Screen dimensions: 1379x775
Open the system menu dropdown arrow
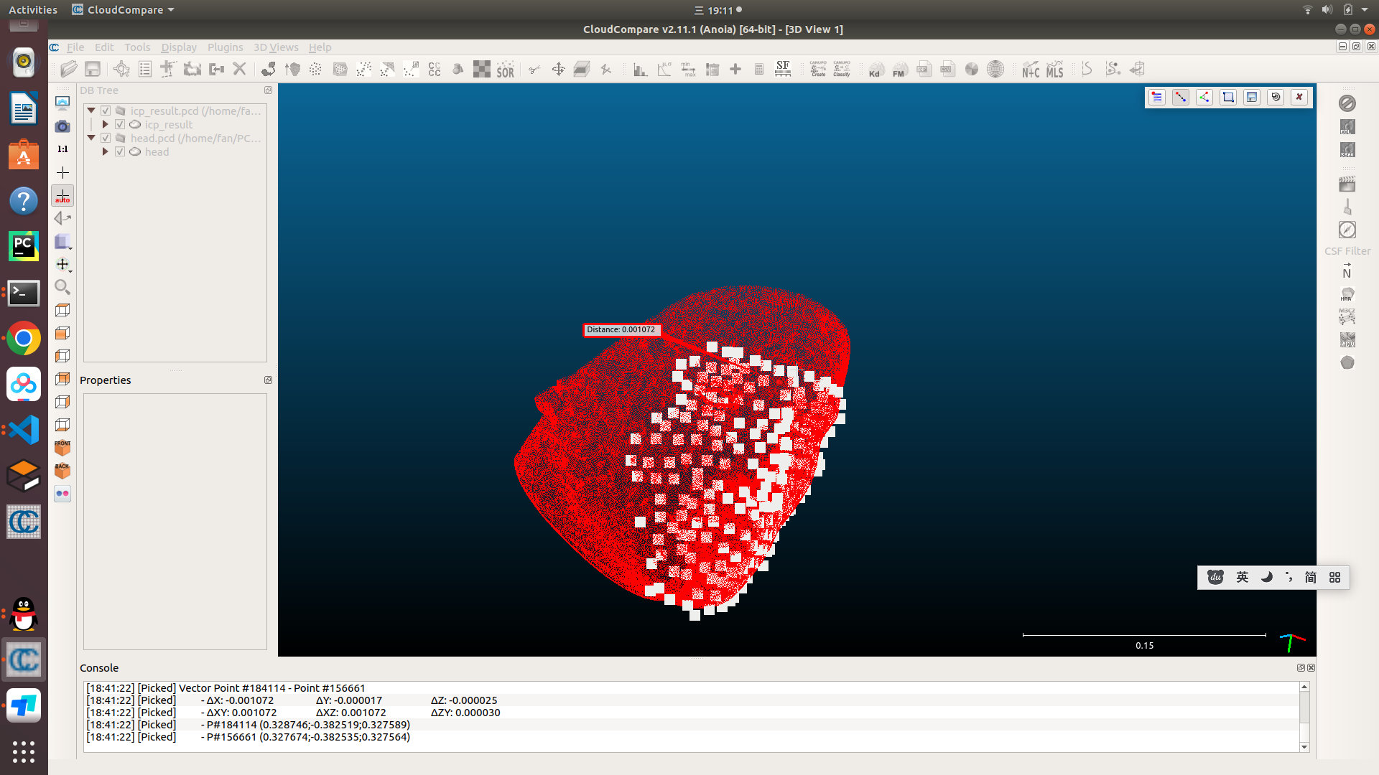(x=1365, y=9)
